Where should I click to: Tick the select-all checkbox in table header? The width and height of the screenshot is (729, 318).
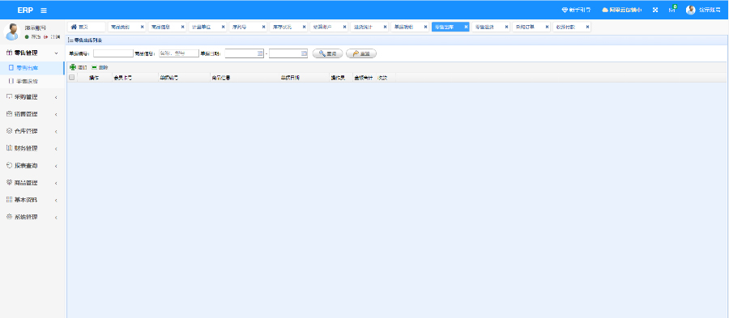click(71, 78)
